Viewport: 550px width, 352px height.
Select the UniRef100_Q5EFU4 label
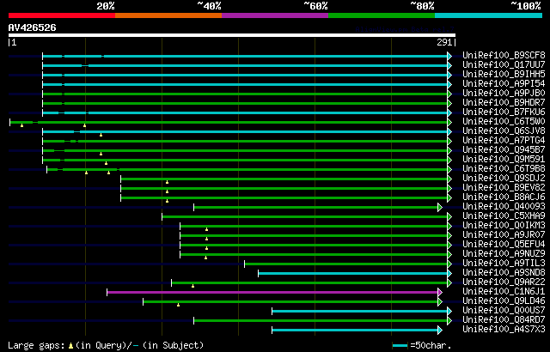tap(504, 245)
